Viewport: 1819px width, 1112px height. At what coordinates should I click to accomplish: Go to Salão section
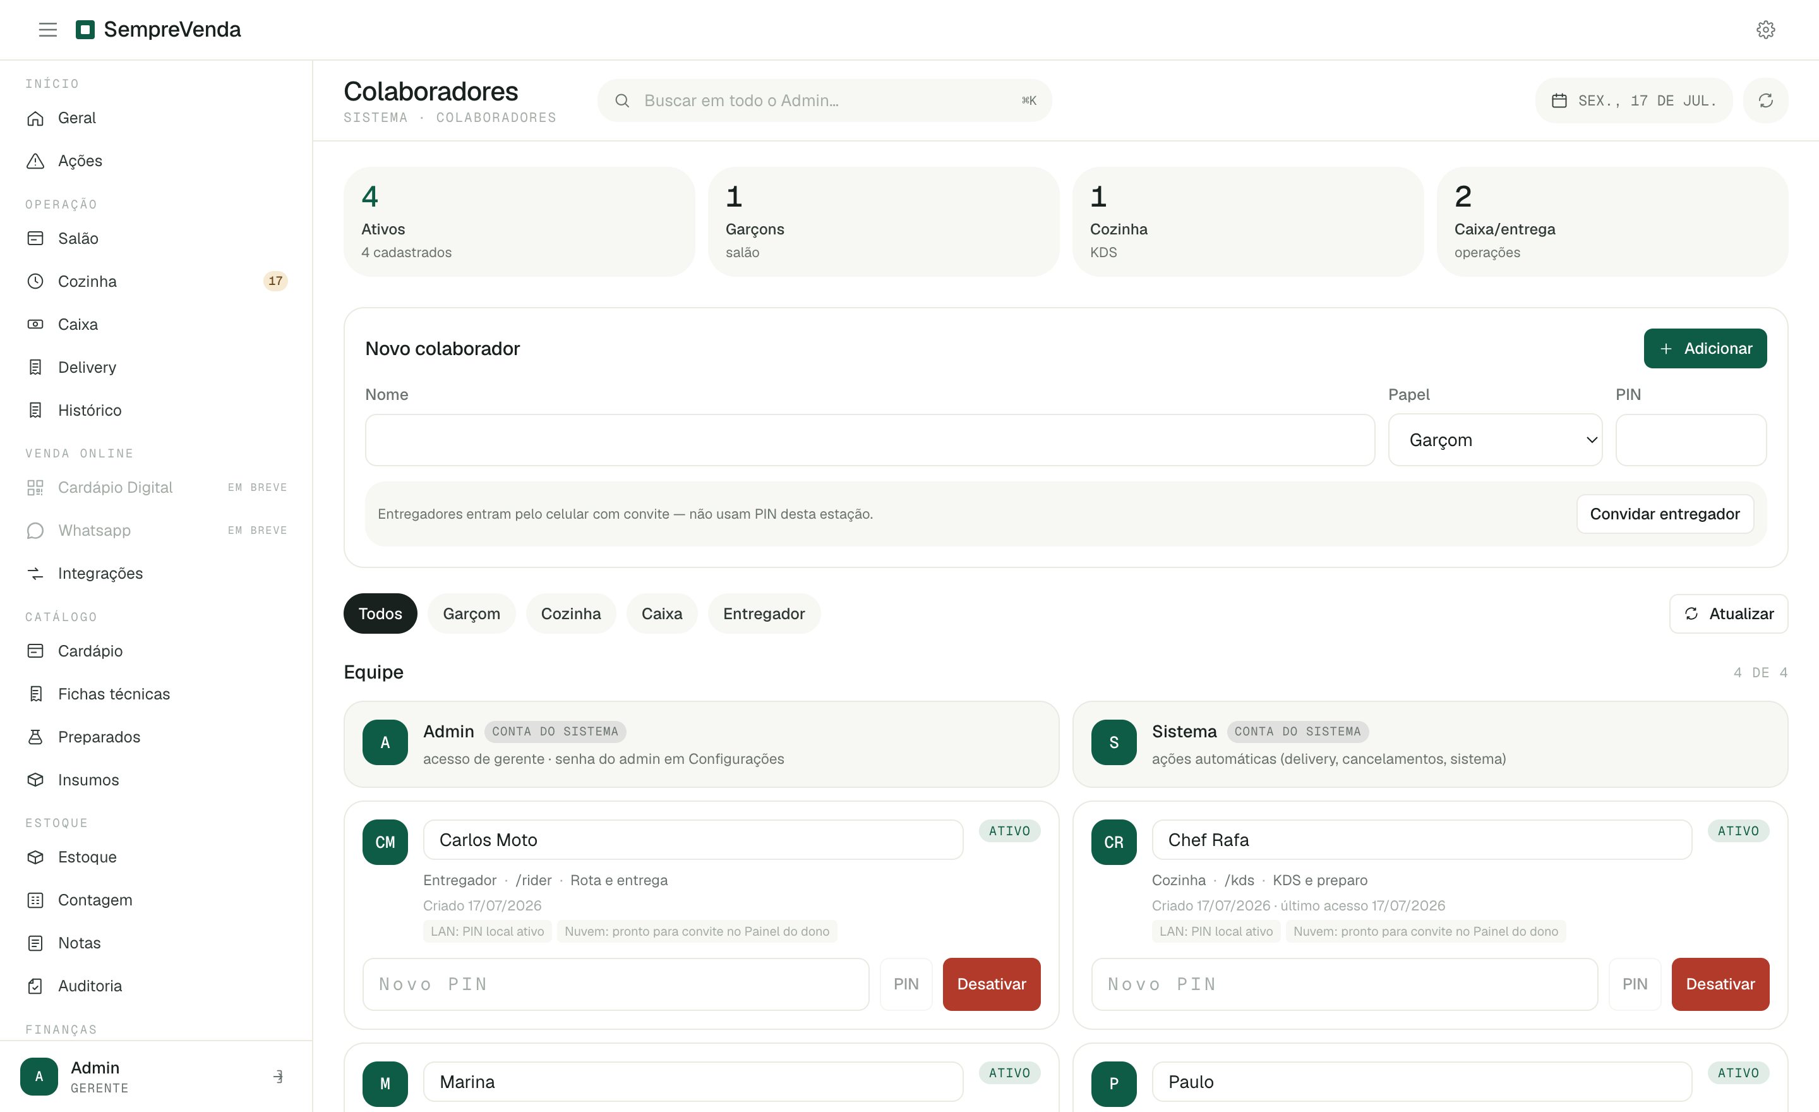click(x=156, y=238)
